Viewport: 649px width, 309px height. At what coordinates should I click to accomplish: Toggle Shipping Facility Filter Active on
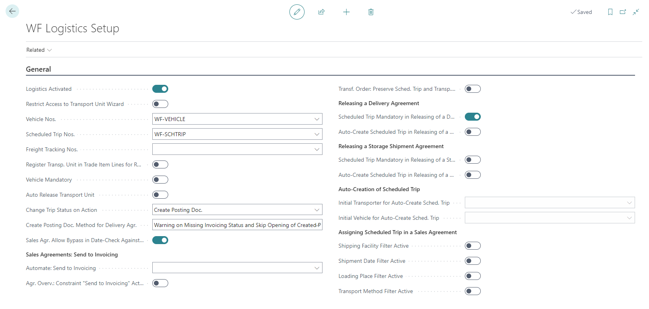[x=473, y=246]
